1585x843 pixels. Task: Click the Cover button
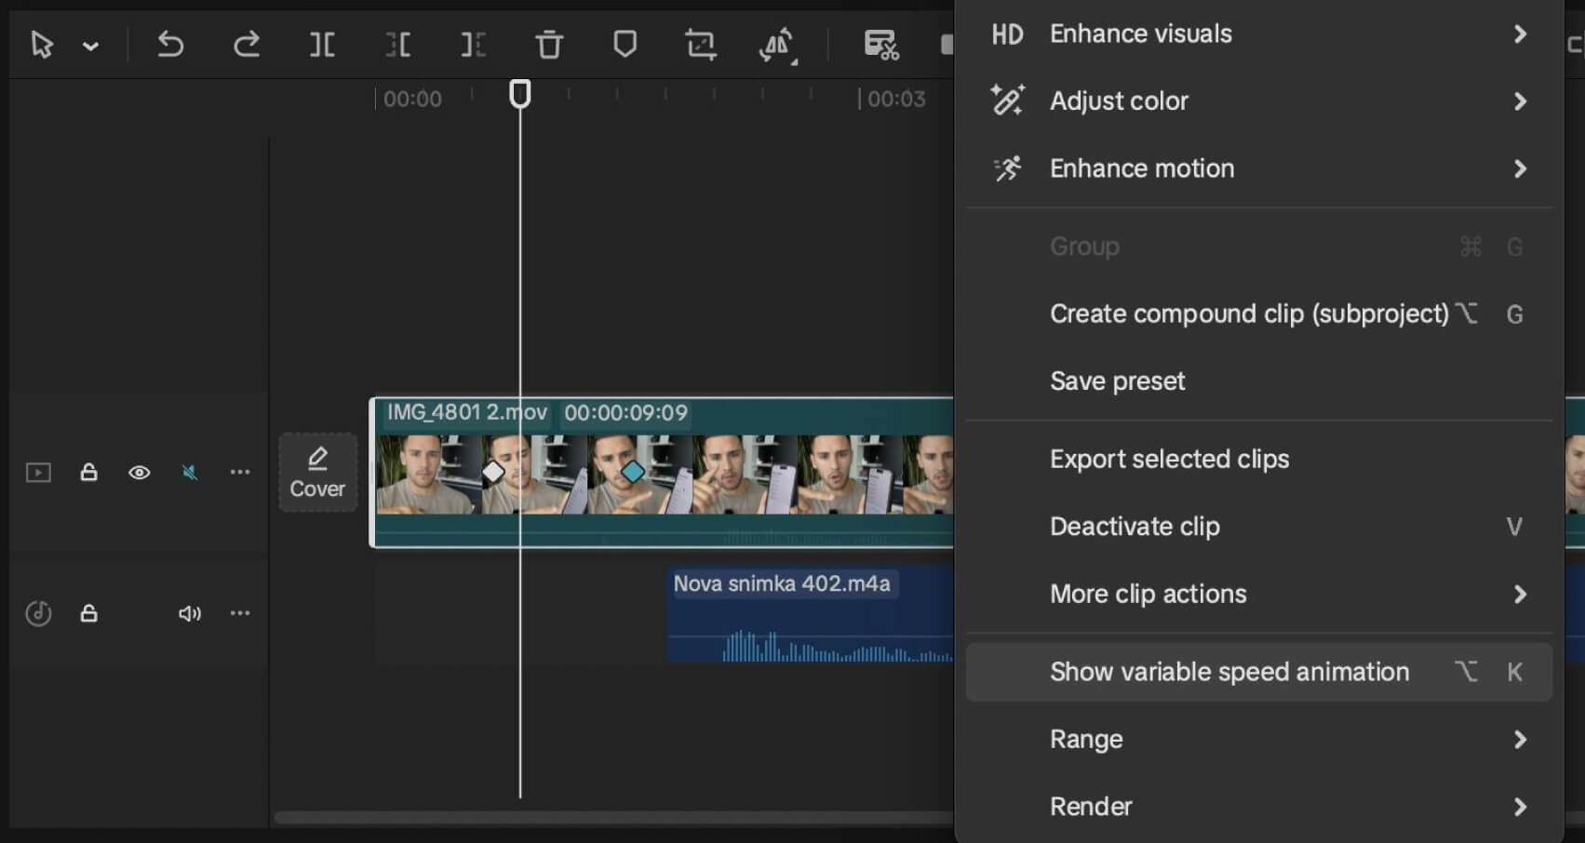tap(317, 472)
